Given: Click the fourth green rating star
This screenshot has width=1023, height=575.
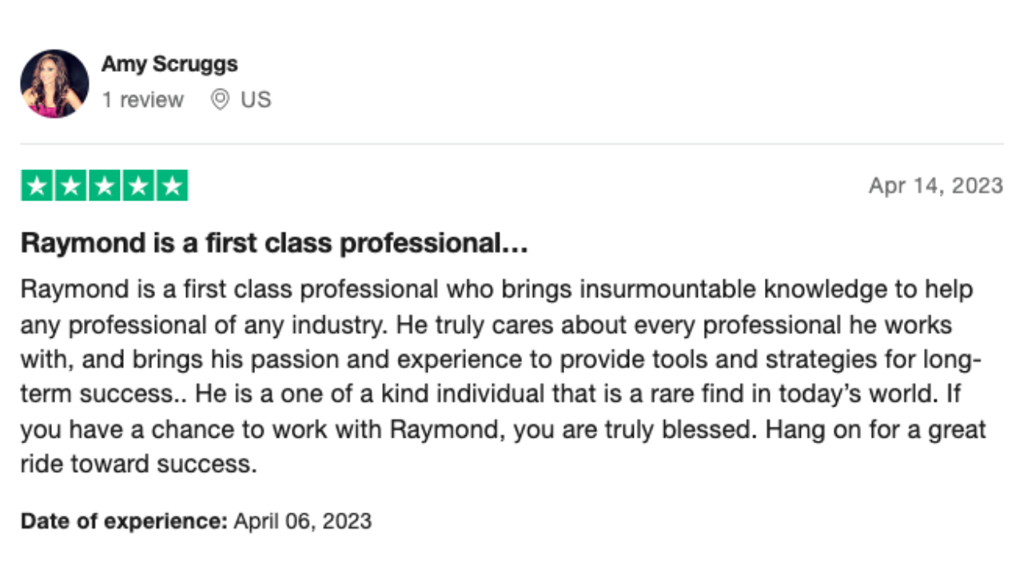Looking at the screenshot, I should click(x=138, y=185).
